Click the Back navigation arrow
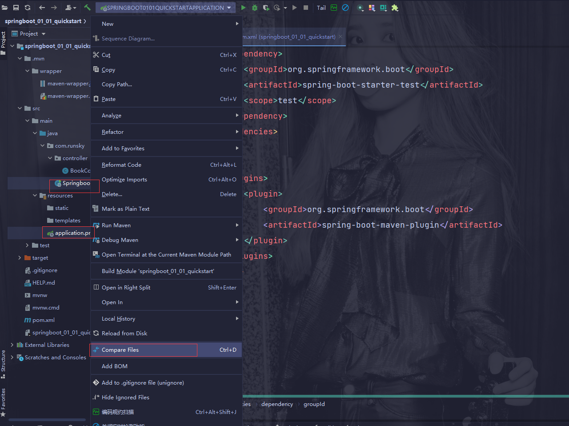Screen dimensions: 569x426 click(x=42, y=8)
